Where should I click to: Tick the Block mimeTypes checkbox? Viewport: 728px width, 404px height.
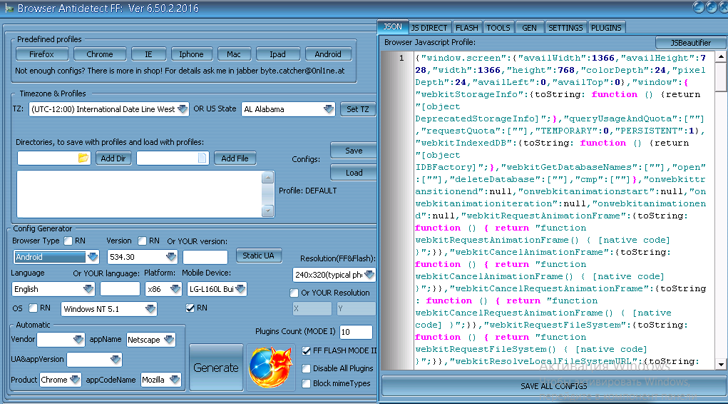click(307, 383)
